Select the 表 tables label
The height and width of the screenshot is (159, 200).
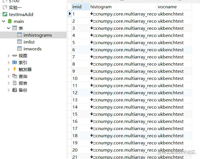pyautogui.click(x=21, y=28)
